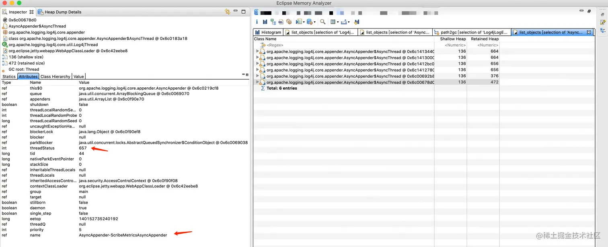Image resolution: width=608 pixels, height=247 pixels.
Task: Click the 'Total: 6 entries' summary row
Action: point(282,88)
